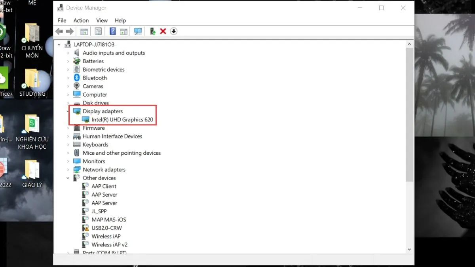Click the Update device driver toolbar icon
This screenshot has width=475, height=267.
click(152, 31)
